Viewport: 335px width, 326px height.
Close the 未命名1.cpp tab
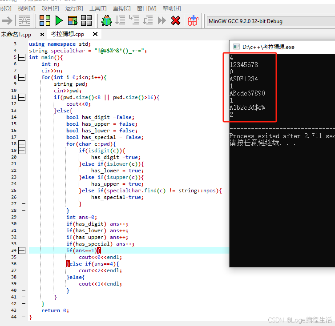tap(42, 34)
